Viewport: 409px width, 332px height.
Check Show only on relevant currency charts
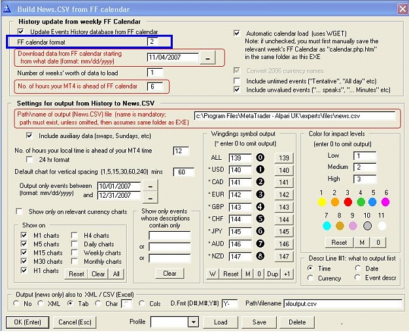19,212
